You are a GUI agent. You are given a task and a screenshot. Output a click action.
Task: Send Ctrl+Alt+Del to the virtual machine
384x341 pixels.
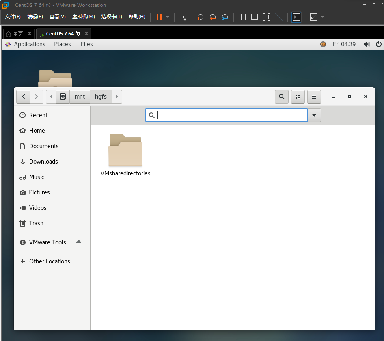click(x=183, y=17)
